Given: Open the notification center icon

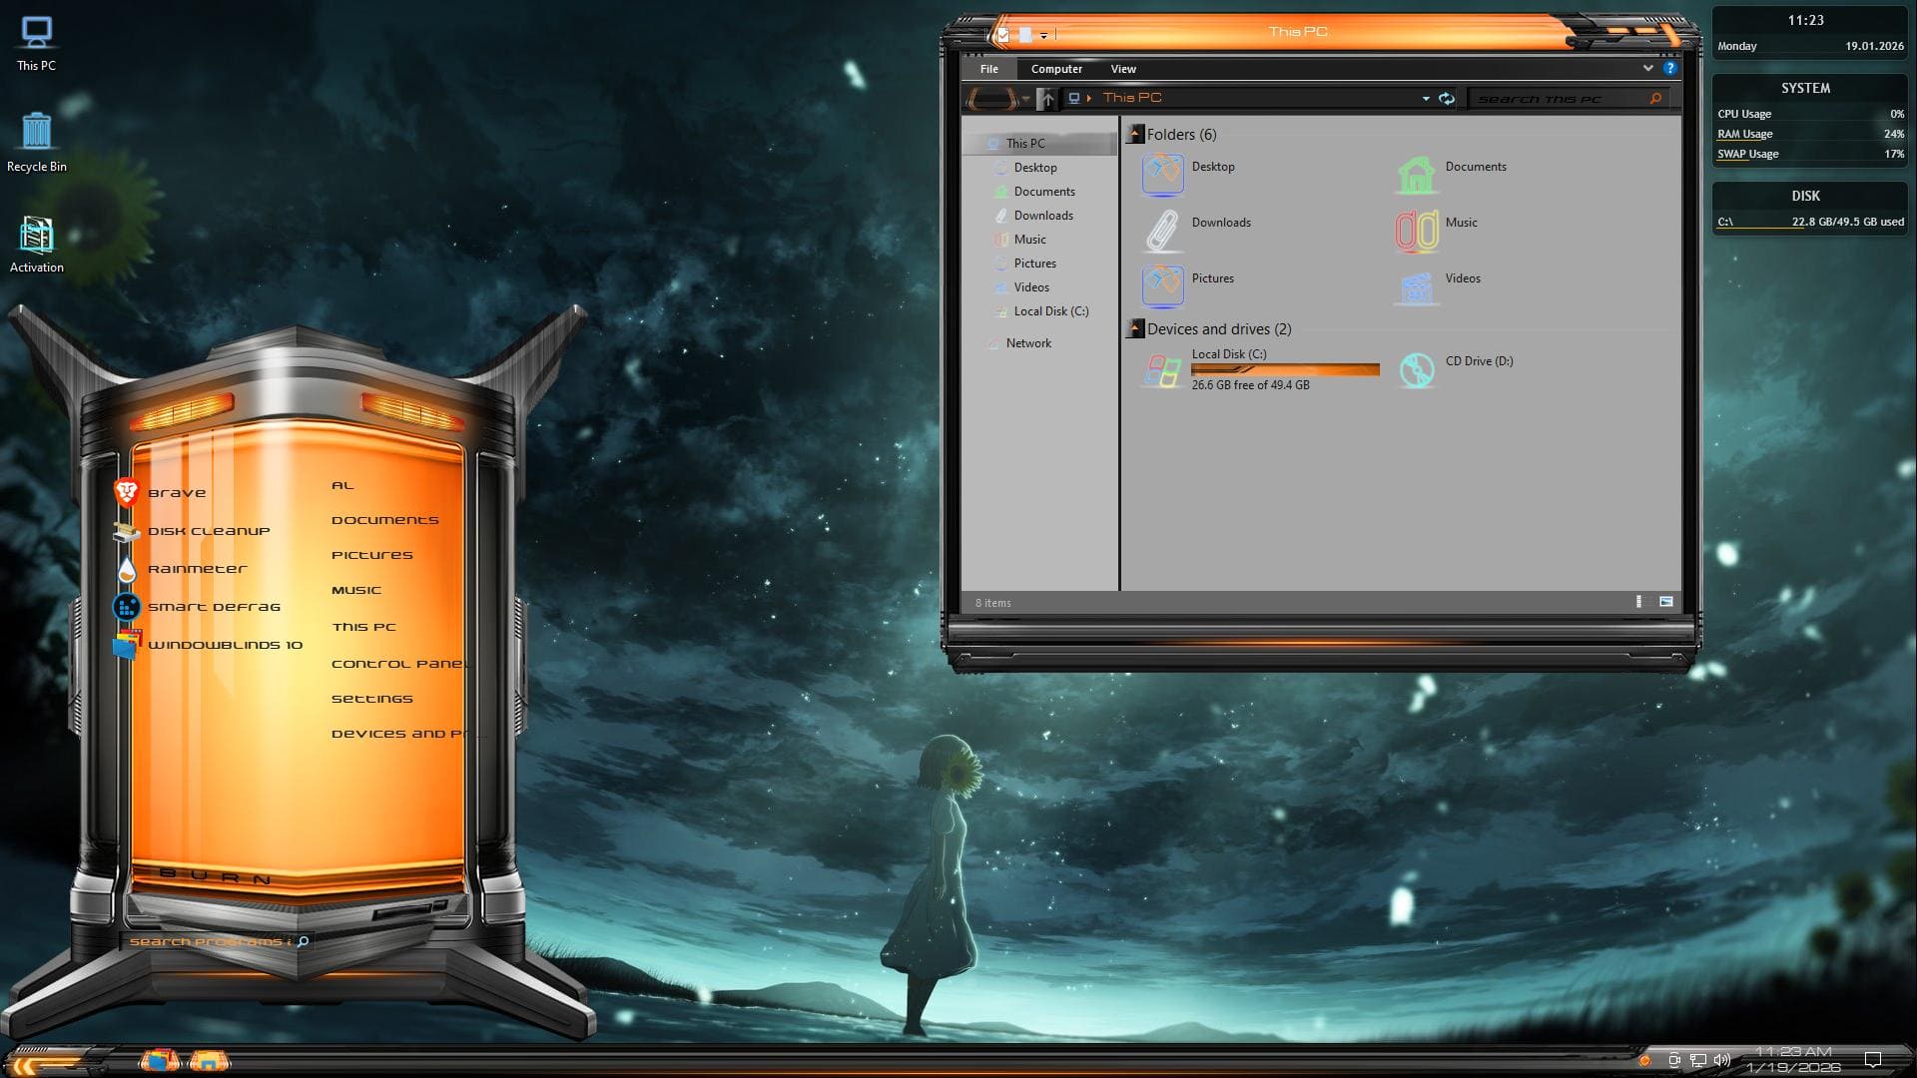Looking at the screenshot, I should coord(1873,1060).
